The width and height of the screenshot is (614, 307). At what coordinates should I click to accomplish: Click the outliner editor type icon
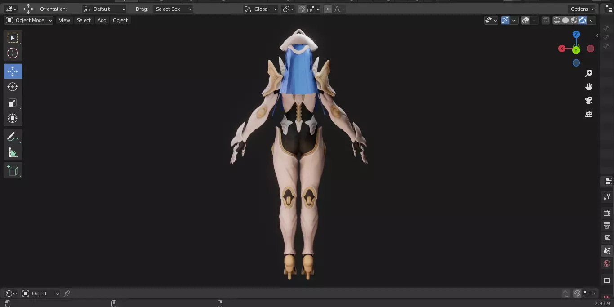[x=609, y=9]
